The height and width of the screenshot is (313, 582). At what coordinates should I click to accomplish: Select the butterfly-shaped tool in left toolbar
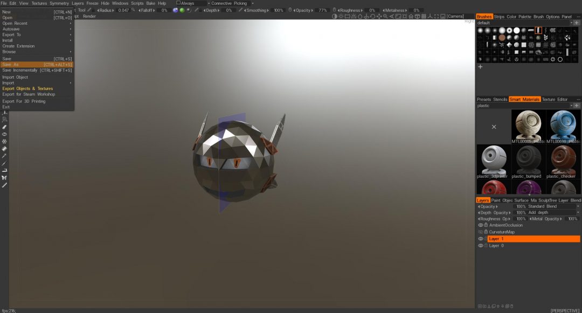[4, 178]
